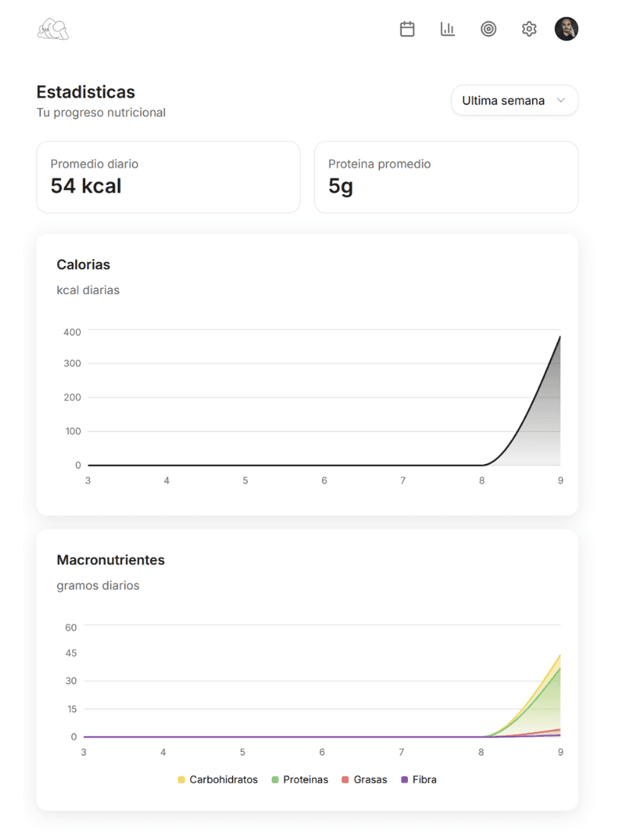Screen dimensions: 624x838
Task: Open the statistics bar chart icon
Action: coord(447,29)
